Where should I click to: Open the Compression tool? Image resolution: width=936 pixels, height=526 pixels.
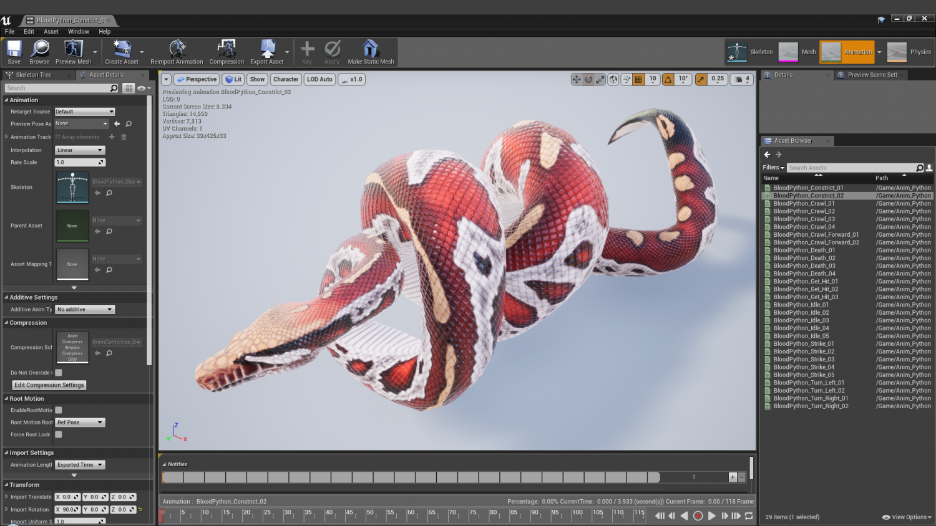(x=227, y=52)
